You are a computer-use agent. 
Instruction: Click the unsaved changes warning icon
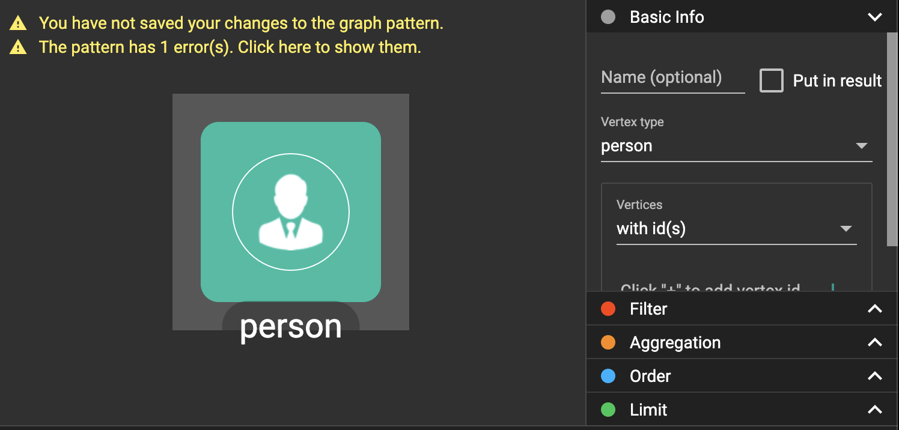(18, 23)
